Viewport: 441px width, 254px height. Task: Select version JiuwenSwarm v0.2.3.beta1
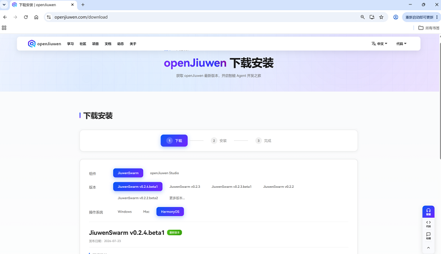pos(231,187)
